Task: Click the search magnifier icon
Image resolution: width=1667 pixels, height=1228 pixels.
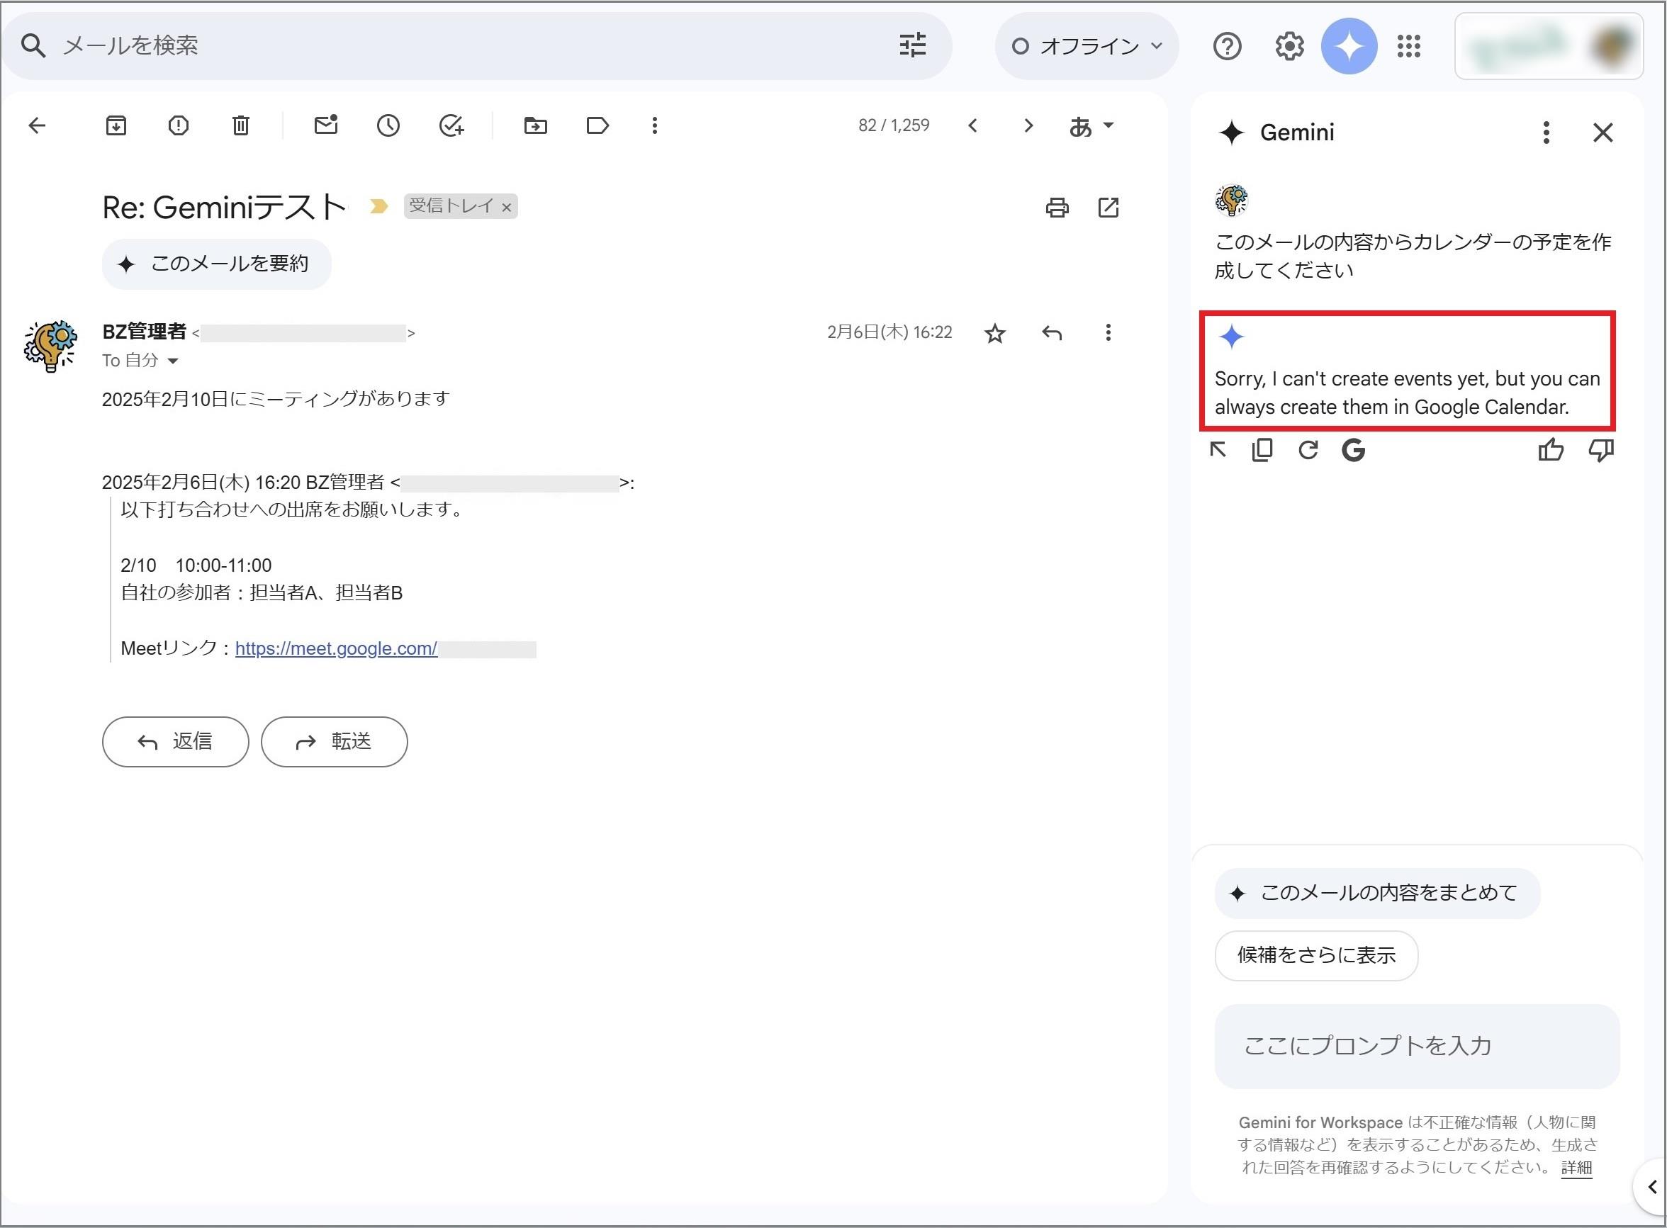Action: coord(33,46)
